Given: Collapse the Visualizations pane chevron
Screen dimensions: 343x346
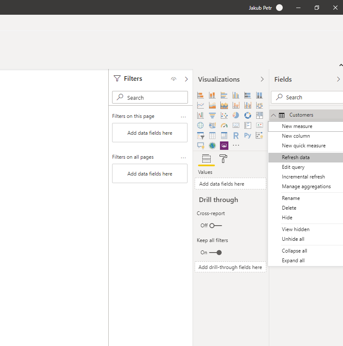Looking at the screenshot, I should tap(262, 79).
